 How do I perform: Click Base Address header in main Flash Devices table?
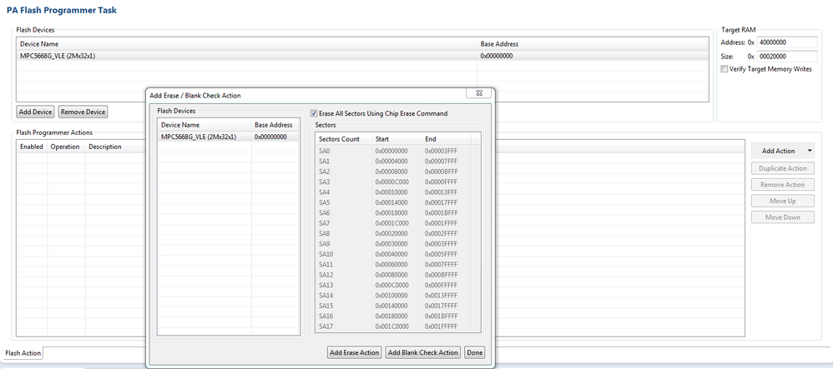593,44
